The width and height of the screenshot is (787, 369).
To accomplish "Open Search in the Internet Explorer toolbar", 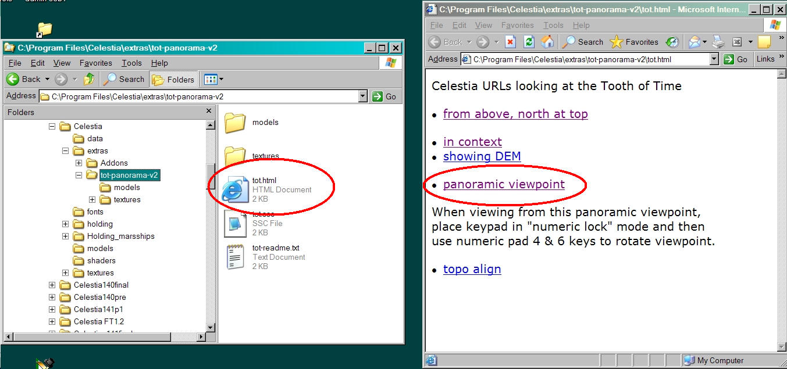I will 582,42.
